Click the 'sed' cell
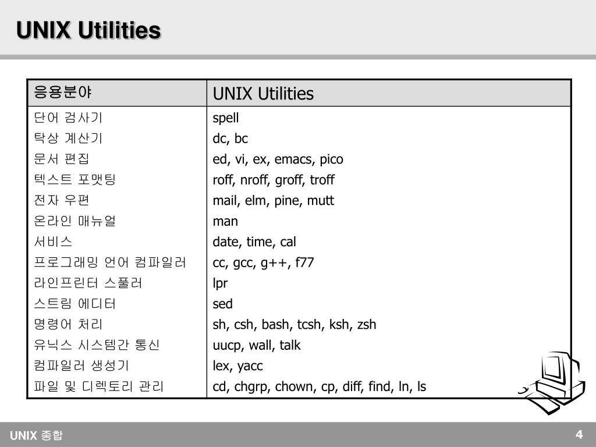This screenshot has width=596, height=447. coord(223,304)
